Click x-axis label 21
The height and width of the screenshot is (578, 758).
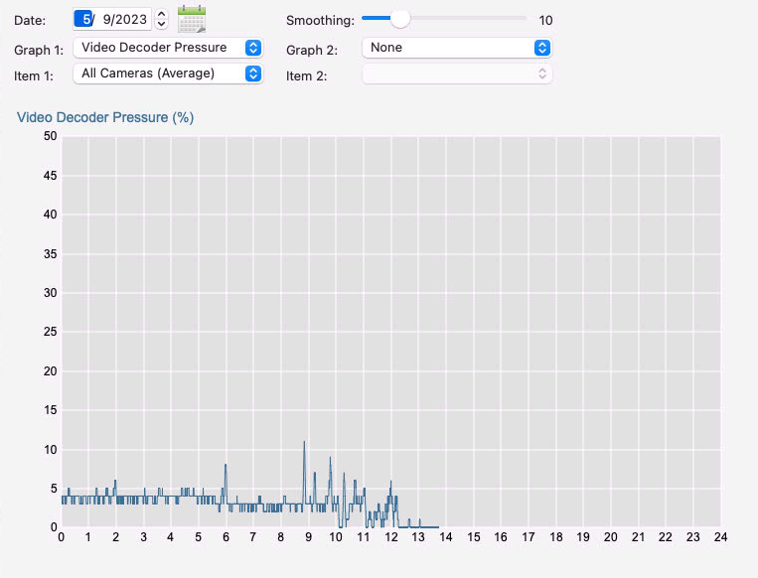[x=638, y=537]
